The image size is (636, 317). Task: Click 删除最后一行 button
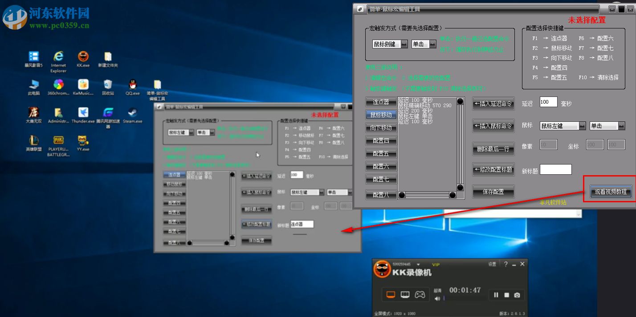coord(493,149)
